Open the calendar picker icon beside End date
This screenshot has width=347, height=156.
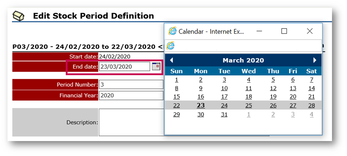156,66
